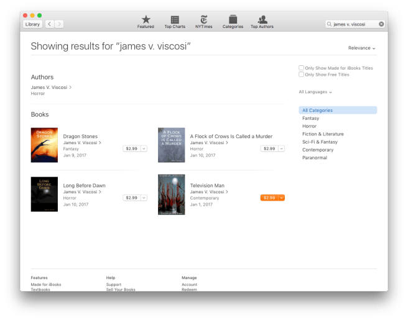This screenshot has height=320, width=408.
Task: Open the Account footer link
Action: pos(189,285)
